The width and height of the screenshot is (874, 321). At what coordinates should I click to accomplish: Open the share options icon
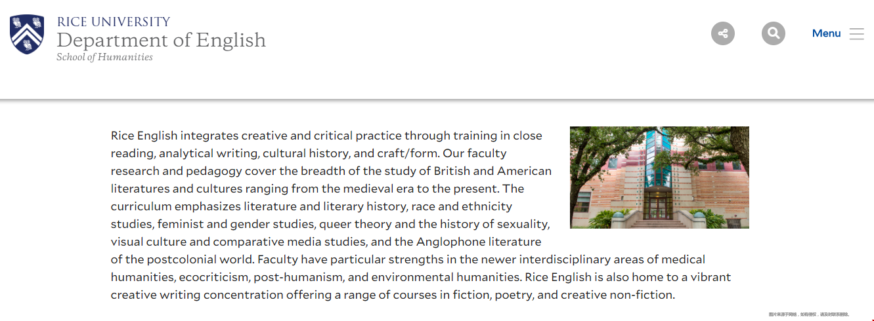pyautogui.click(x=723, y=33)
